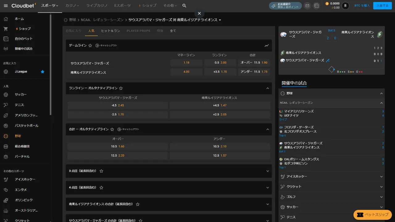This screenshot has width=395, height=222.
Task: Click the search magnifier icon in top navigation
Action: point(184,6)
